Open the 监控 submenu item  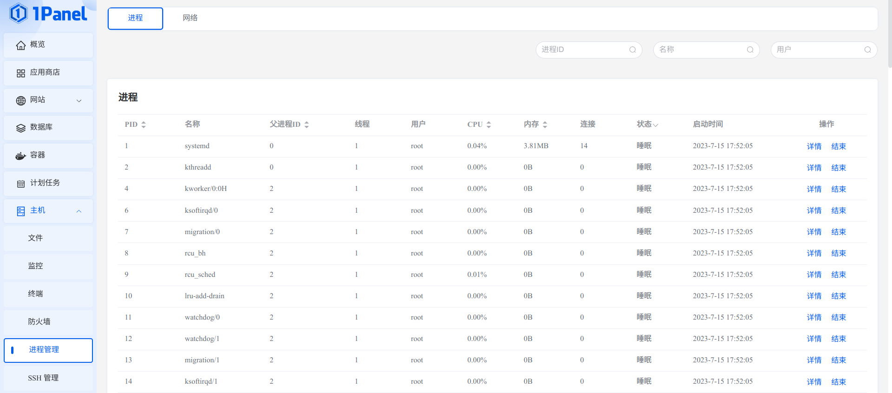(48, 266)
